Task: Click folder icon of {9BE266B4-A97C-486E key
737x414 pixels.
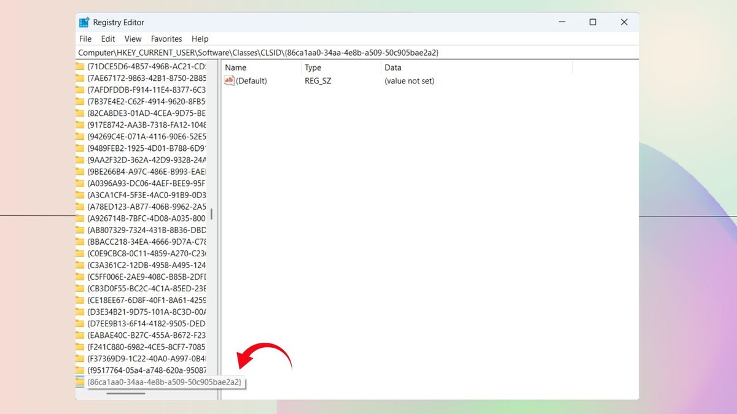Action: point(80,171)
